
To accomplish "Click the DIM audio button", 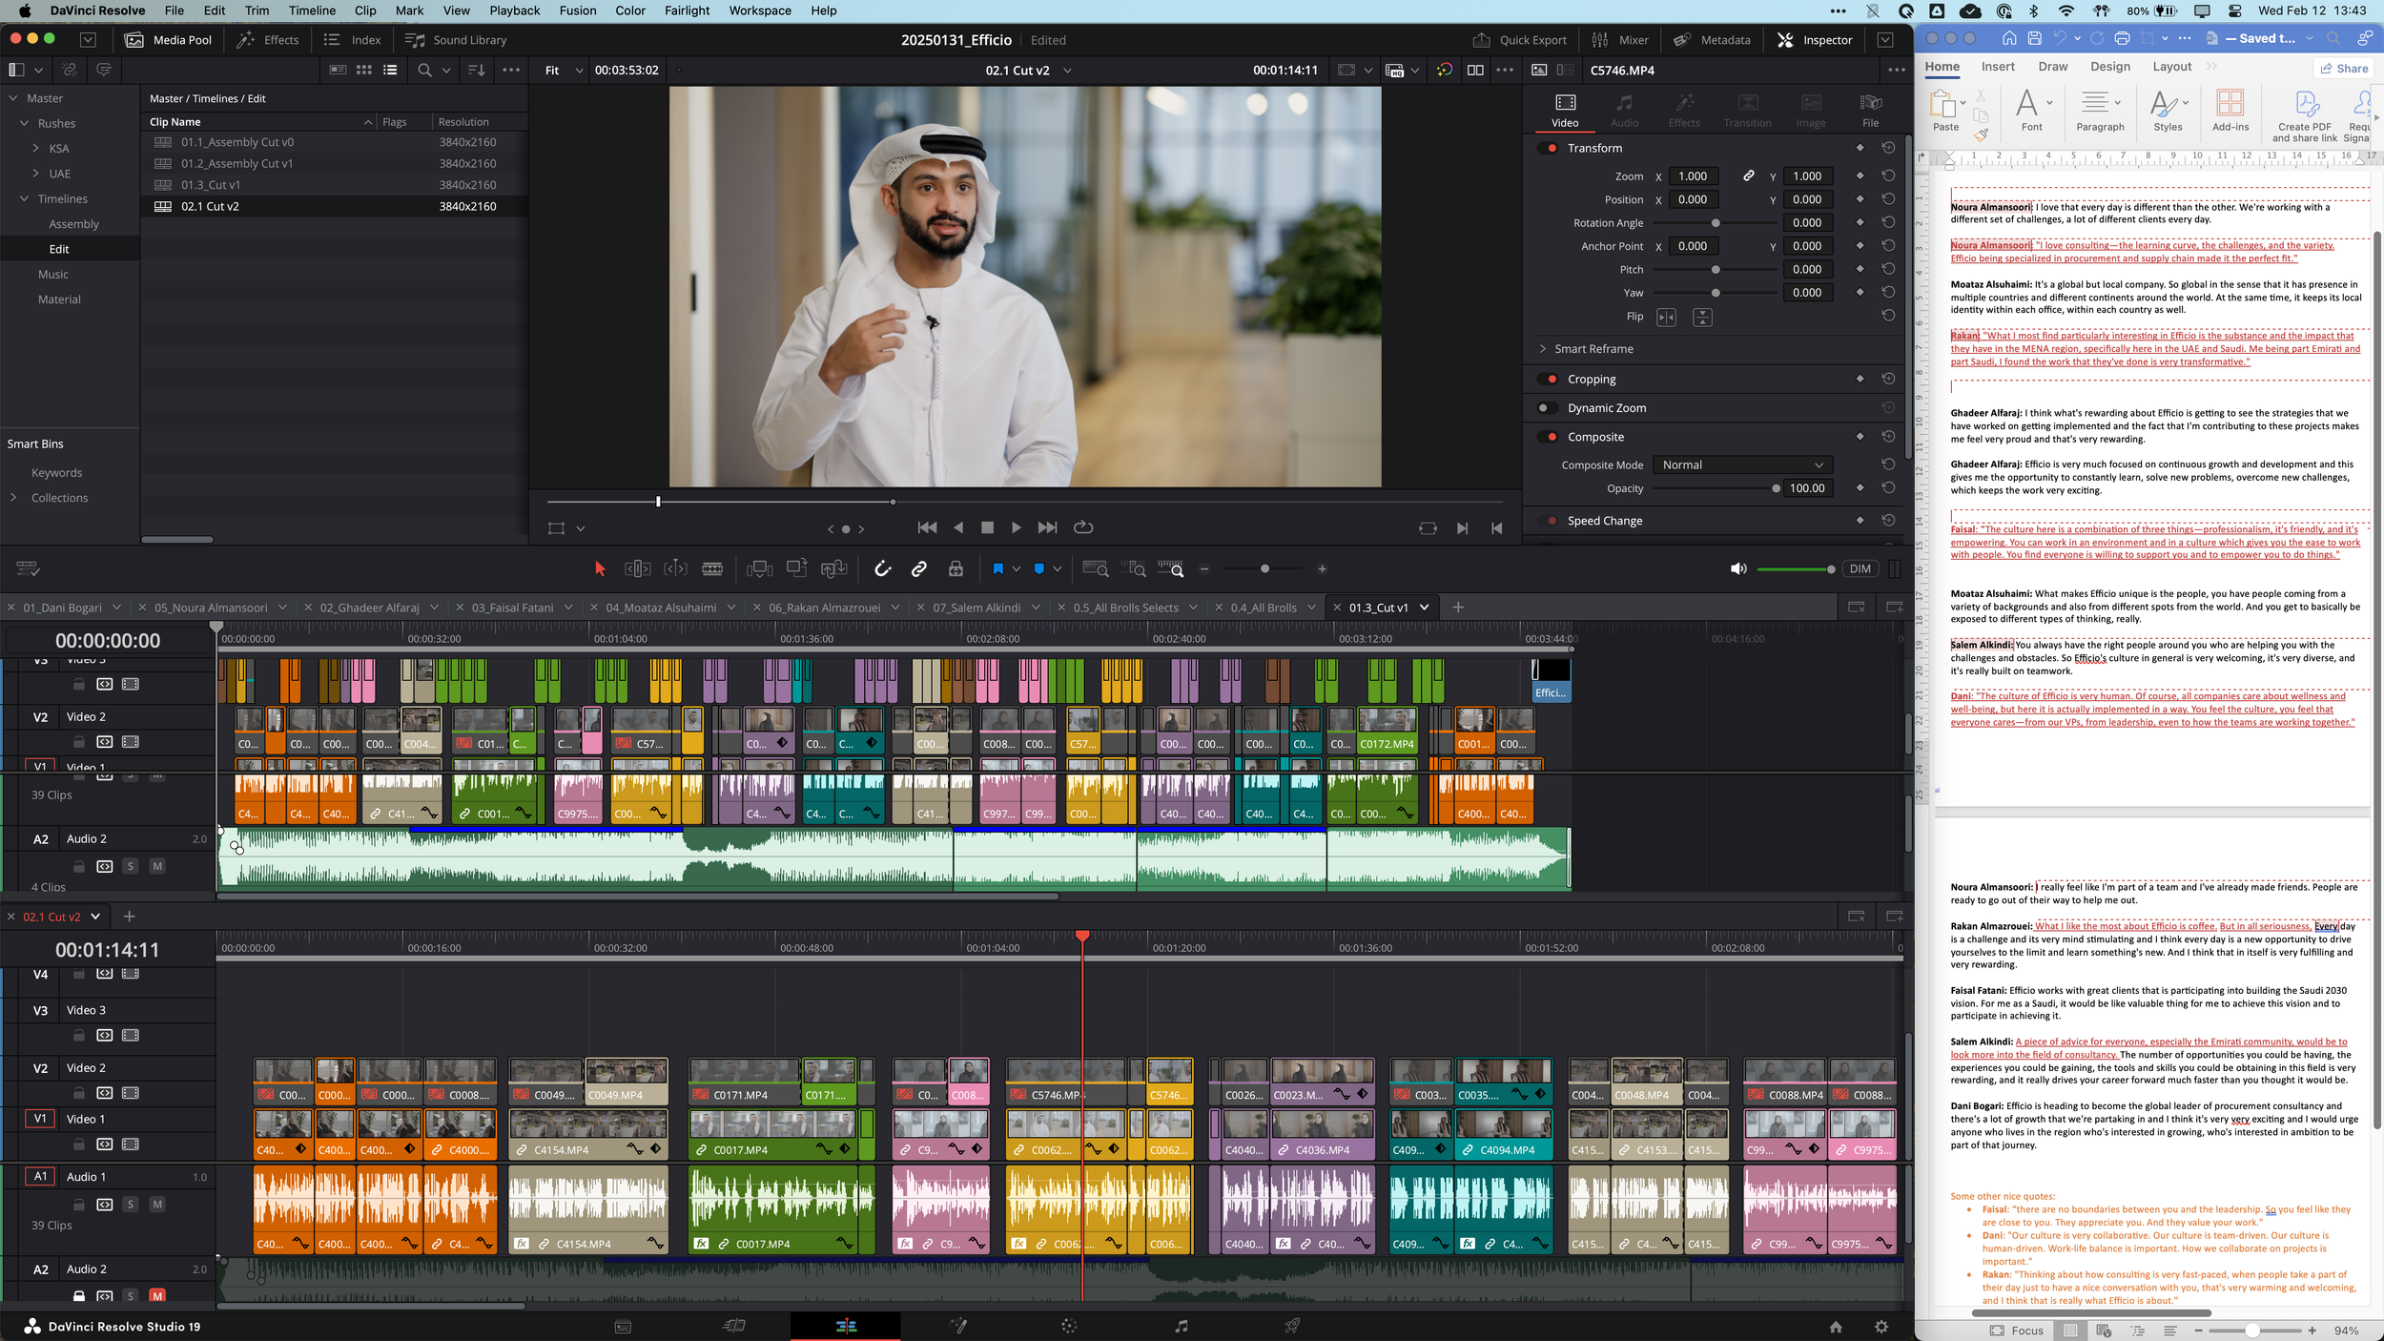I will tap(1859, 569).
